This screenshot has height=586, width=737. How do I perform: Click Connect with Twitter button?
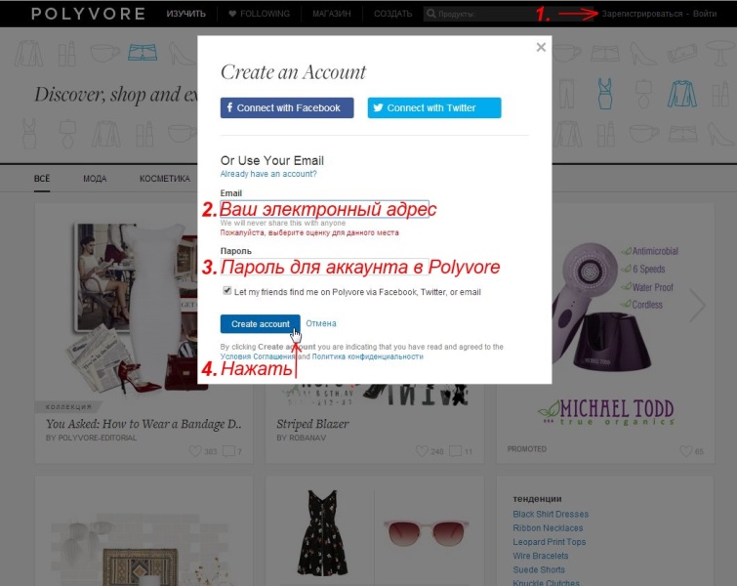(434, 107)
